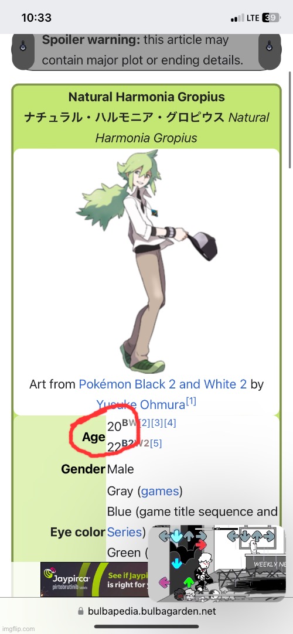Image resolution: width=293 pixels, height=634 pixels.
Task: Follow the games eye color link
Action: tap(159, 491)
